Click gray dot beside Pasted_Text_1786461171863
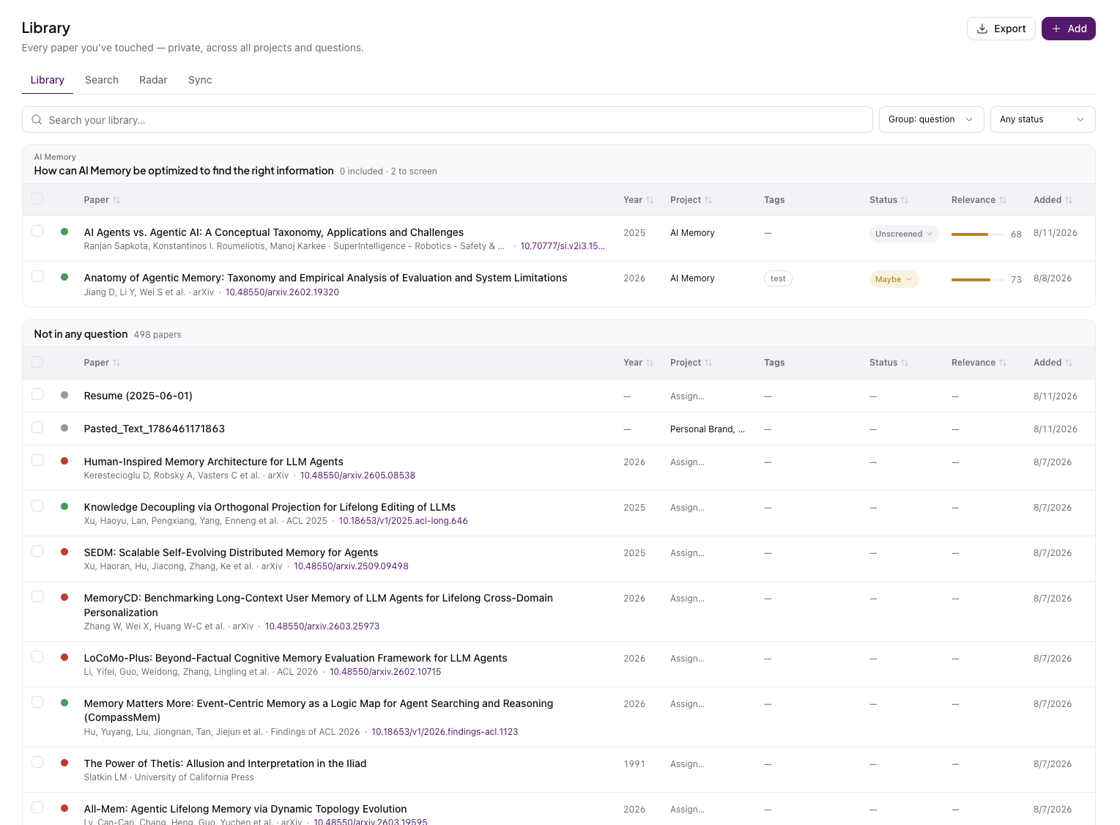Image resolution: width=1120 pixels, height=825 pixels. tap(64, 428)
